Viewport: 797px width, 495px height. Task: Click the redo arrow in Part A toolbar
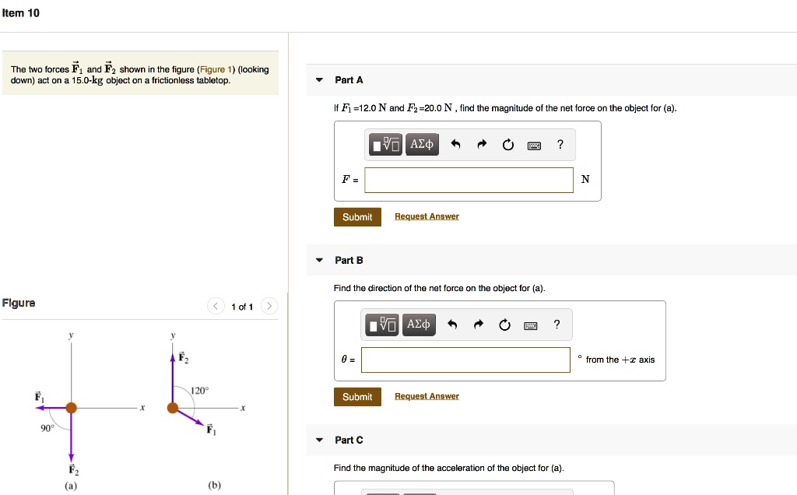coord(482,144)
